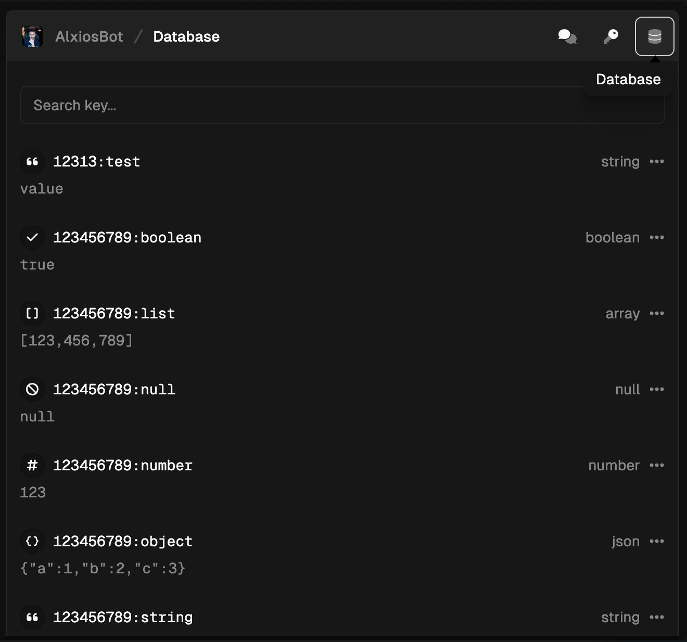Click the AlxiosBot avatar image

tap(32, 36)
